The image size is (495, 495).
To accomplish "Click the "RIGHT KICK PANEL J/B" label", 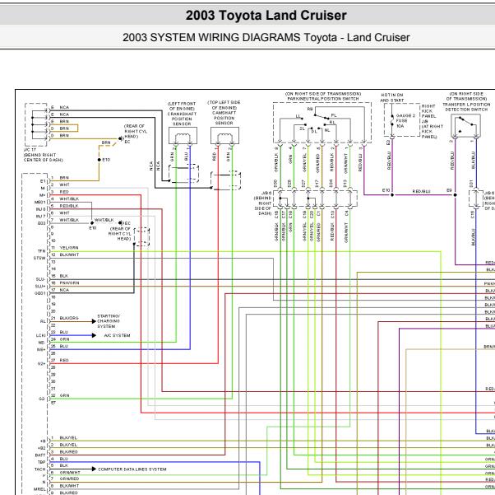I will 428,114.
